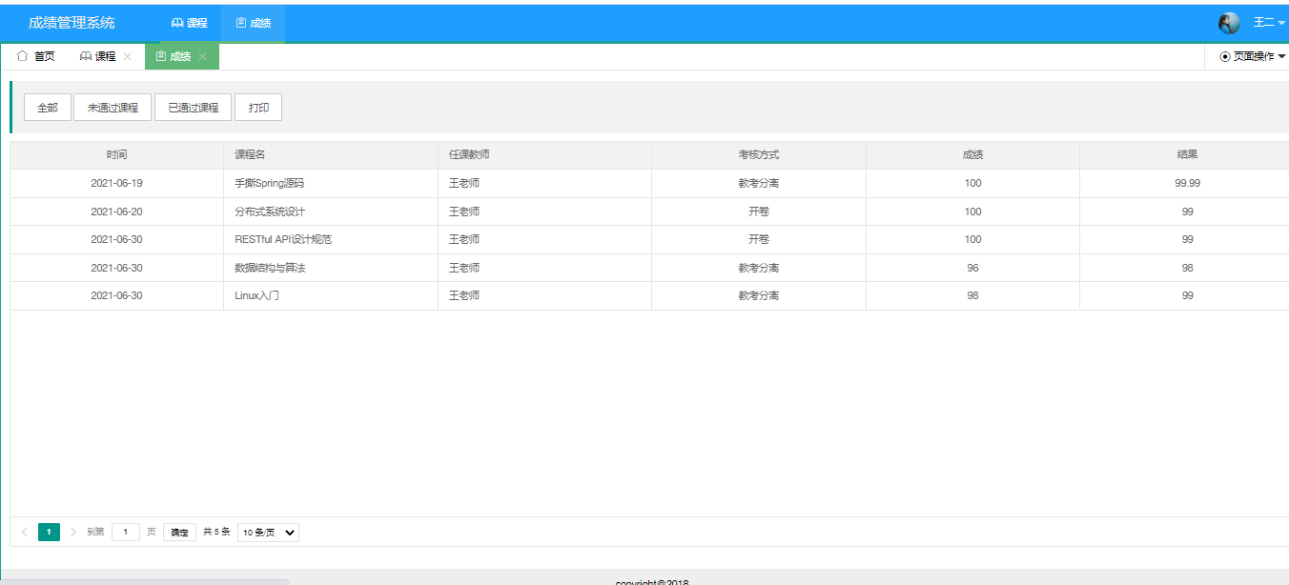Switch to the 课程 tab
The height and width of the screenshot is (585, 1289).
(98, 57)
